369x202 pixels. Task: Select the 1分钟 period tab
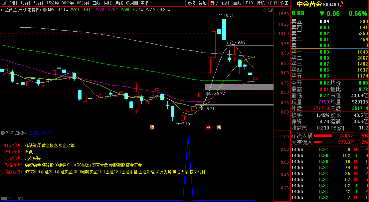(x=25, y=3)
